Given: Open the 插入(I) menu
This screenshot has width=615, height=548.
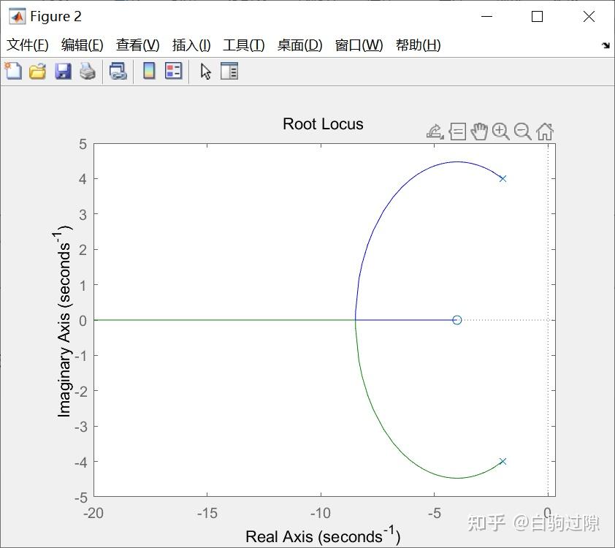Looking at the screenshot, I should 191,45.
